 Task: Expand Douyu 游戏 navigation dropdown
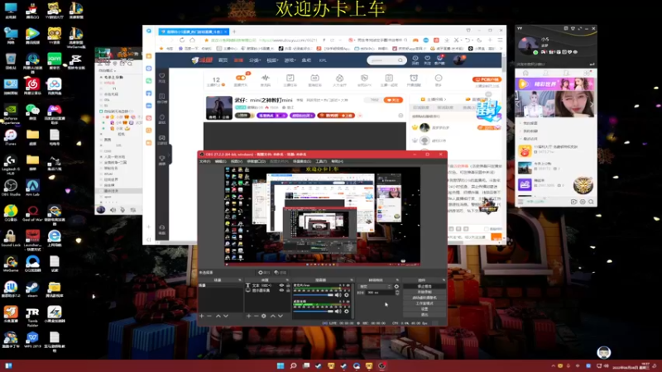(290, 60)
